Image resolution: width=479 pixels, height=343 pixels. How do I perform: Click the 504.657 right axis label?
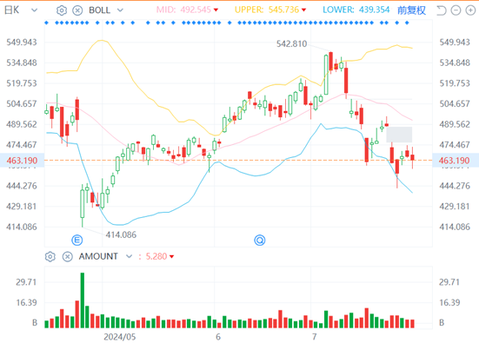pos(455,103)
